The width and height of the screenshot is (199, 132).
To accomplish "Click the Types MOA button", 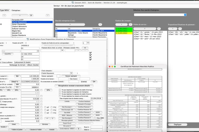I will [5, 10].
